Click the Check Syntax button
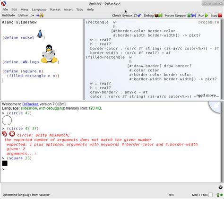 (x=126, y=16)
